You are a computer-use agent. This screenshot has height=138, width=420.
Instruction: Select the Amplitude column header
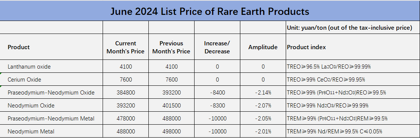[x=263, y=47]
